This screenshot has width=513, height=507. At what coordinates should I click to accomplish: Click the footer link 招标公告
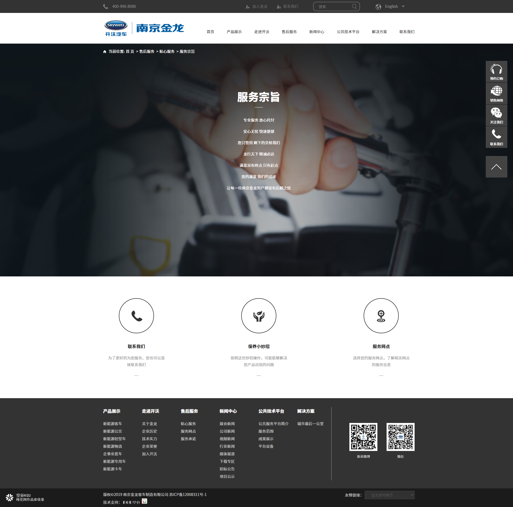point(227,469)
